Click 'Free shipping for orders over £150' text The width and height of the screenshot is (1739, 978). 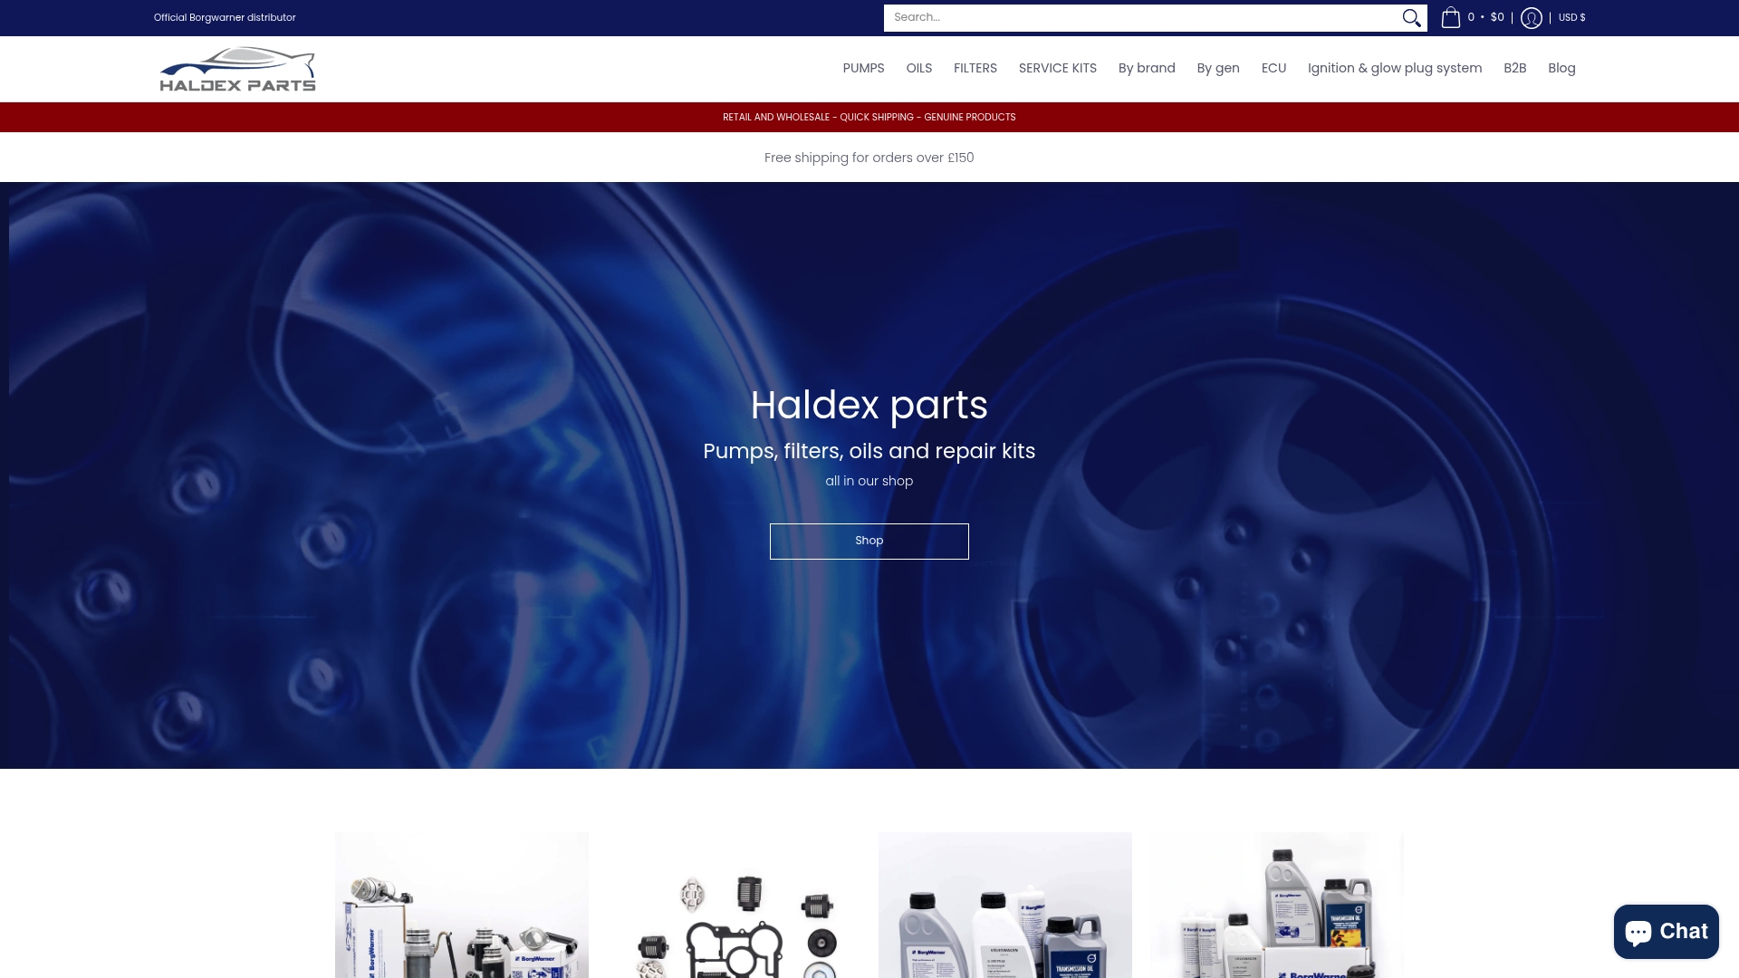(x=869, y=158)
